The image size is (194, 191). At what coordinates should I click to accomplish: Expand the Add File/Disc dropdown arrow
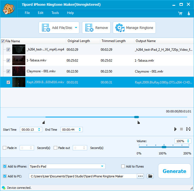point(76,28)
